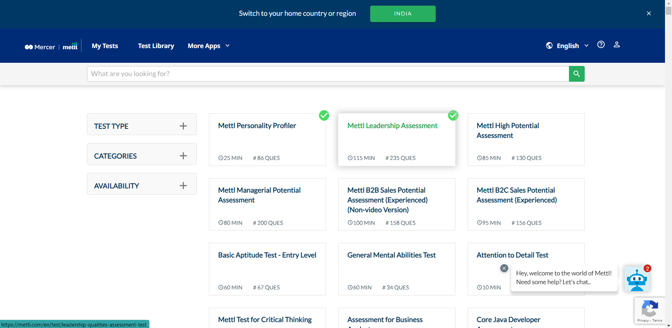Open the help question mark icon

601,45
